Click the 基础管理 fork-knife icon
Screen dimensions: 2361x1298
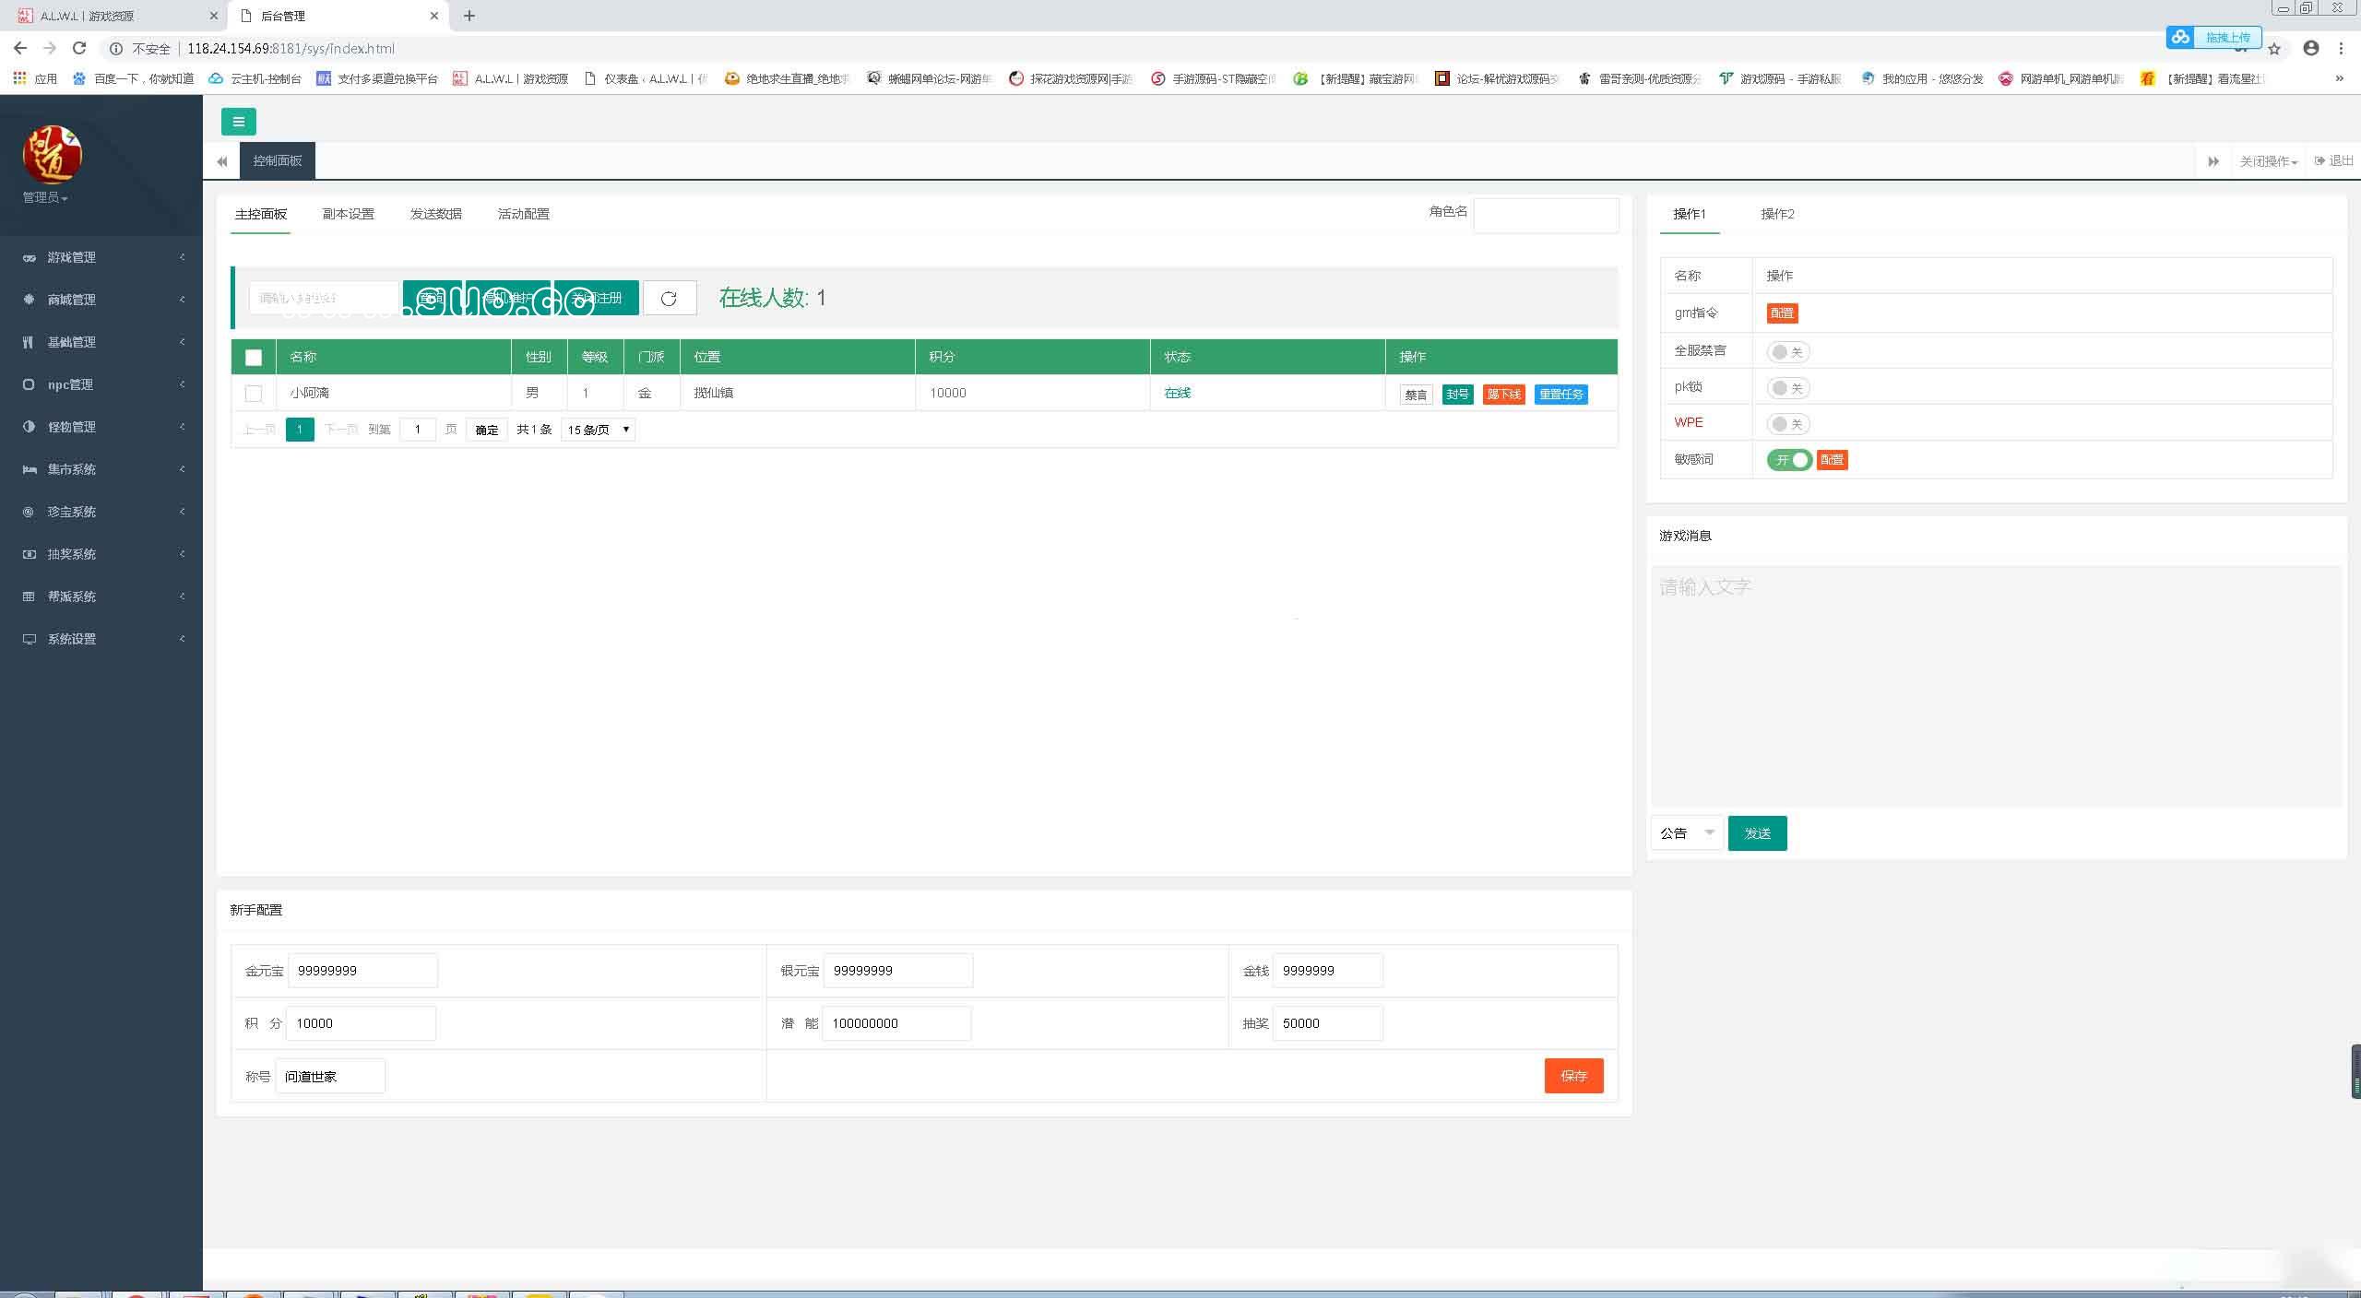30,343
